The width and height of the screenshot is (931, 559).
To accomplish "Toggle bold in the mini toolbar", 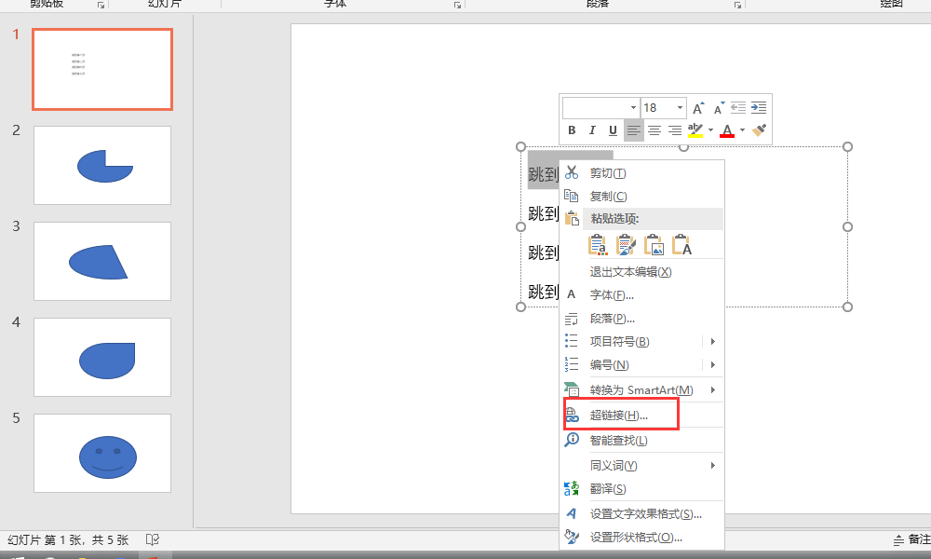I will (572, 130).
